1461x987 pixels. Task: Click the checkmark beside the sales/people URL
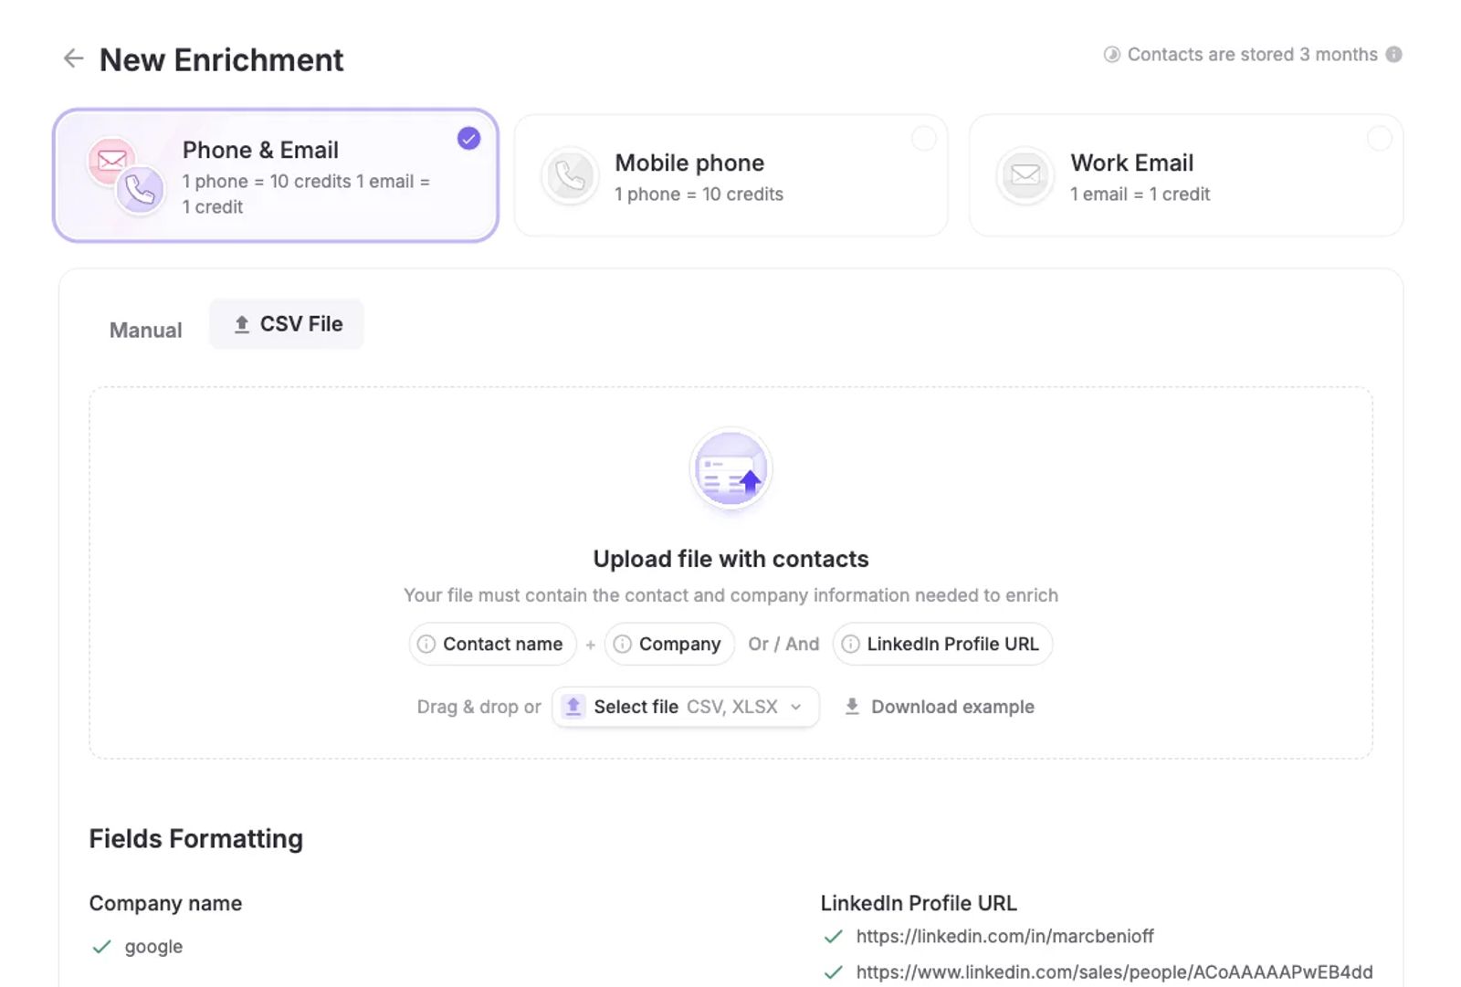coord(833,972)
